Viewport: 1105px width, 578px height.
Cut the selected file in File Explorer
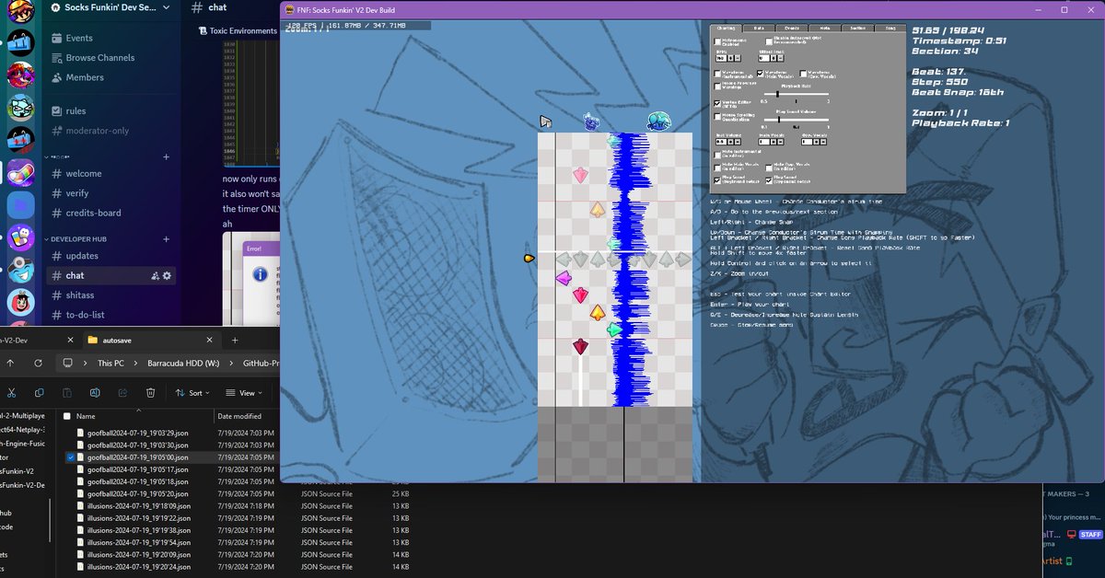pos(11,393)
